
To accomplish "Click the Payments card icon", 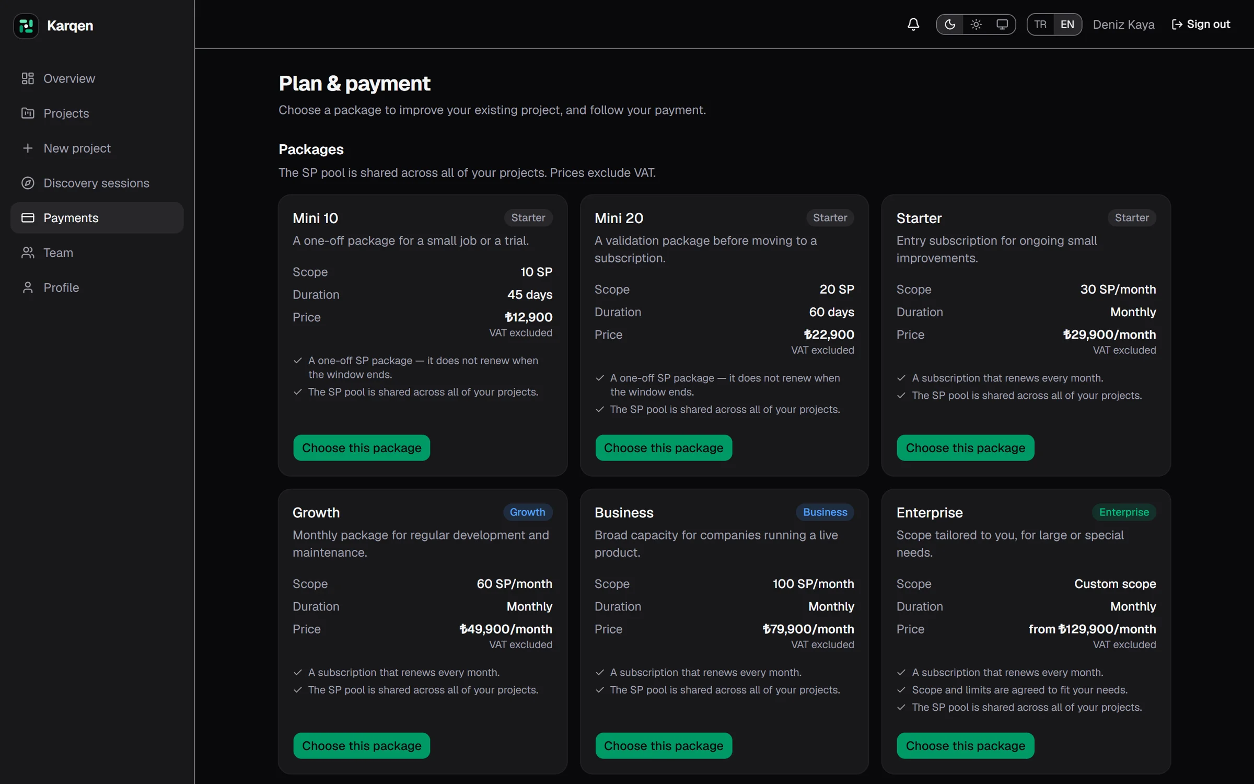I will pyautogui.click(x=28, y=217).
